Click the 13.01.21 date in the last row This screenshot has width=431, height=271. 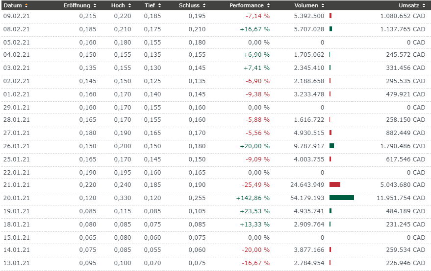point(17,263)
